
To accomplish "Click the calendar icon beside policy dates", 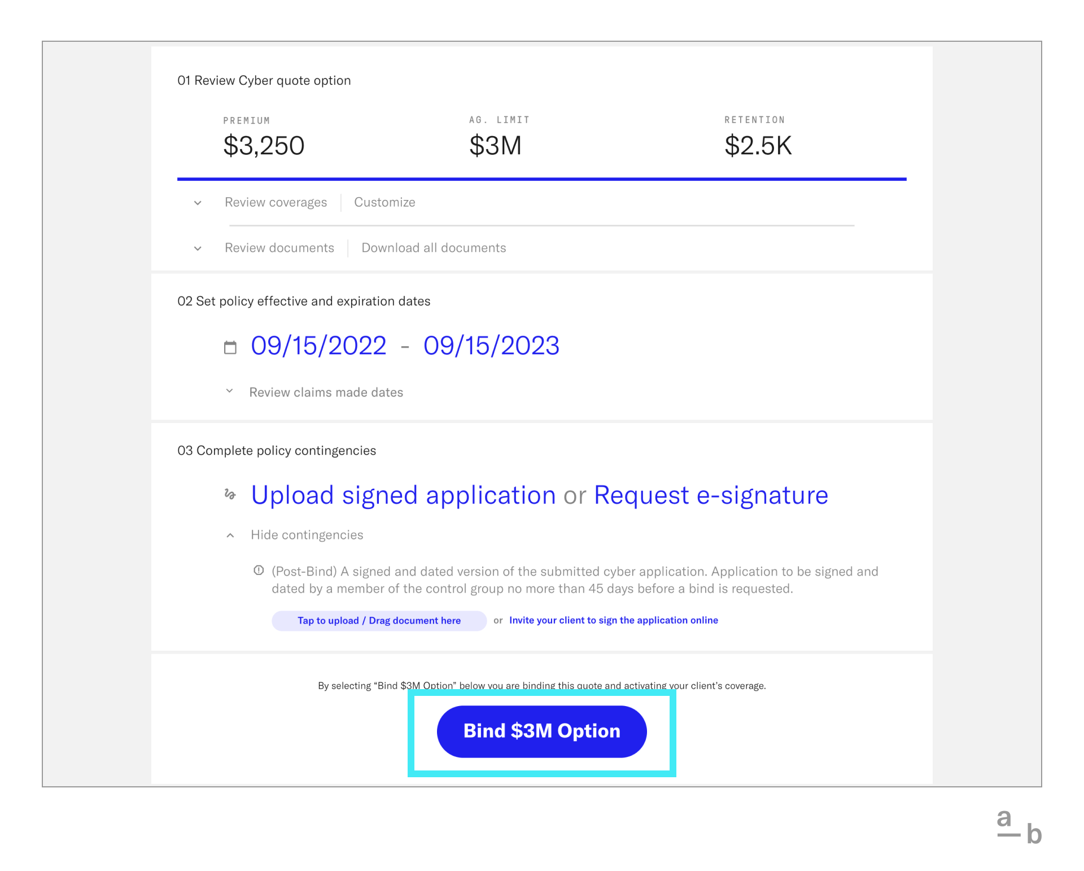I will click(x=230, y=347).
